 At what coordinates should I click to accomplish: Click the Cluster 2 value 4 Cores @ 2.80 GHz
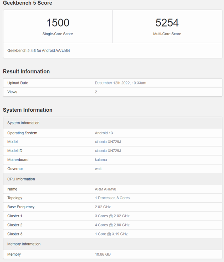[112, 225]
